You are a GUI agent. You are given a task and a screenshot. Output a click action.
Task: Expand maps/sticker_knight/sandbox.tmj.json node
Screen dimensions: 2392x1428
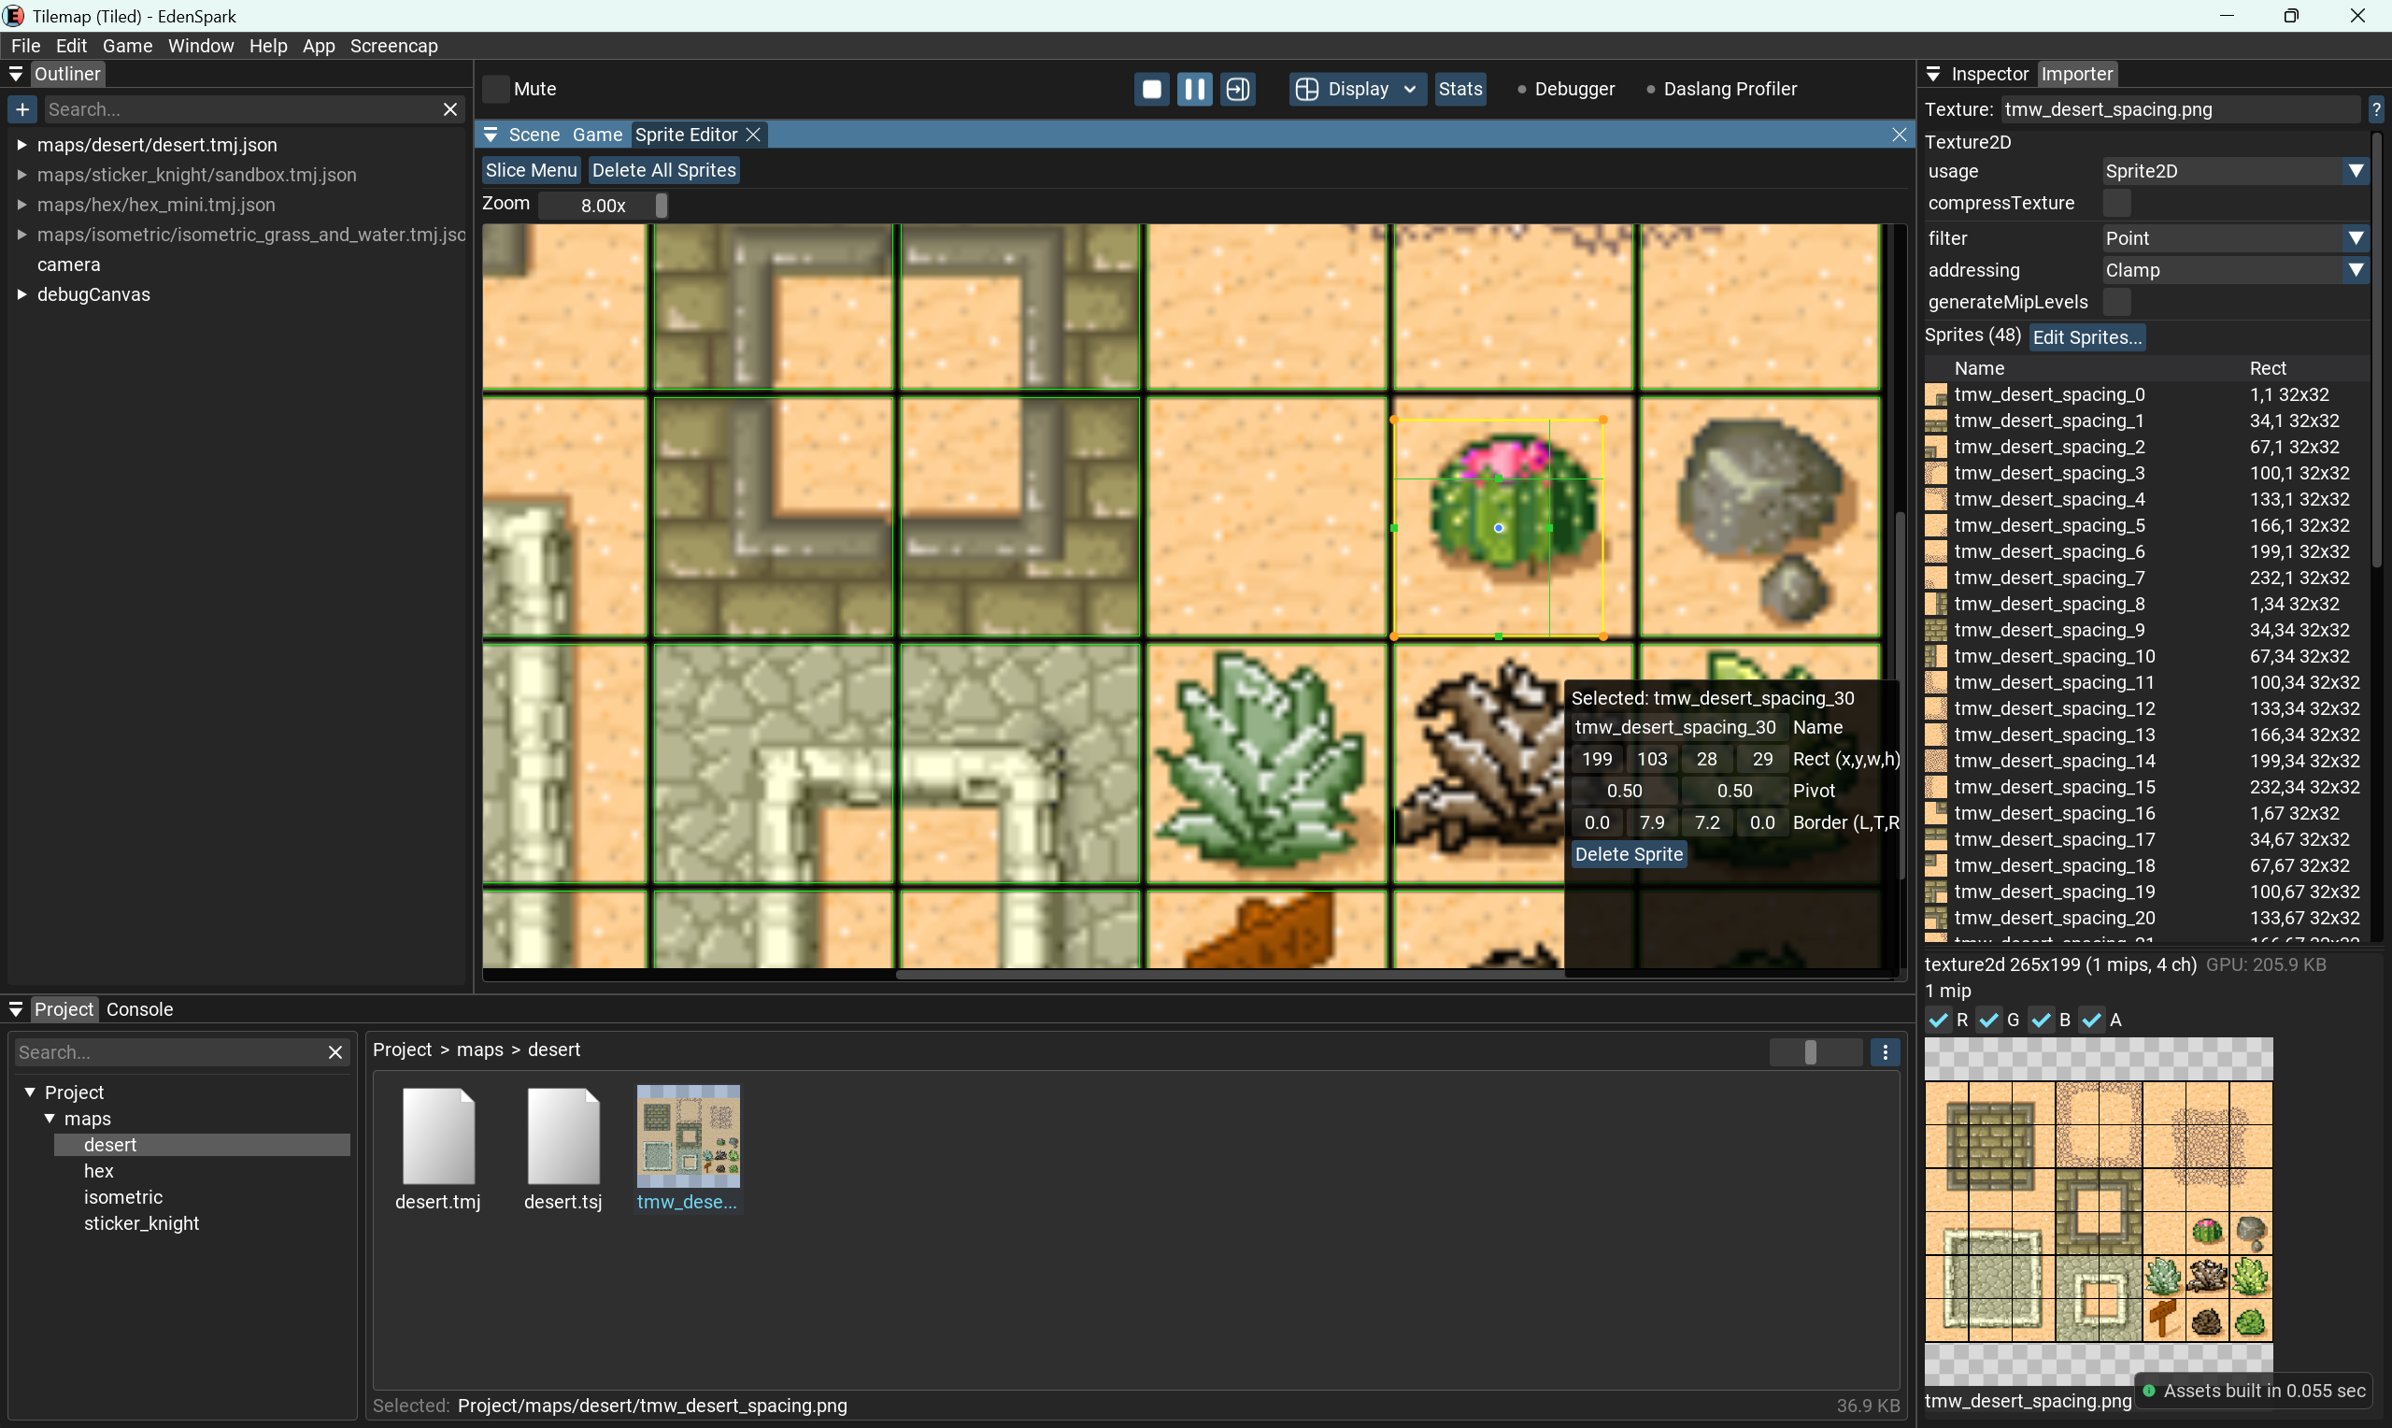pyautogui.click(x=21, y=175)
